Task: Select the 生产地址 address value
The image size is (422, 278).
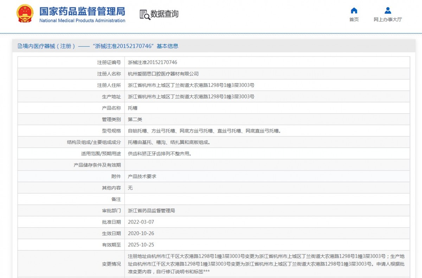Action: point(191,97)
